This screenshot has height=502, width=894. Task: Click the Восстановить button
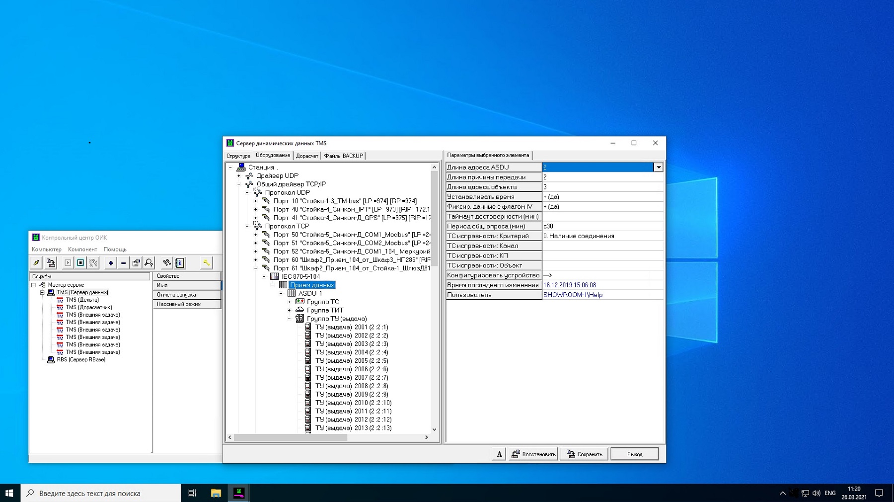pos(533,454)
